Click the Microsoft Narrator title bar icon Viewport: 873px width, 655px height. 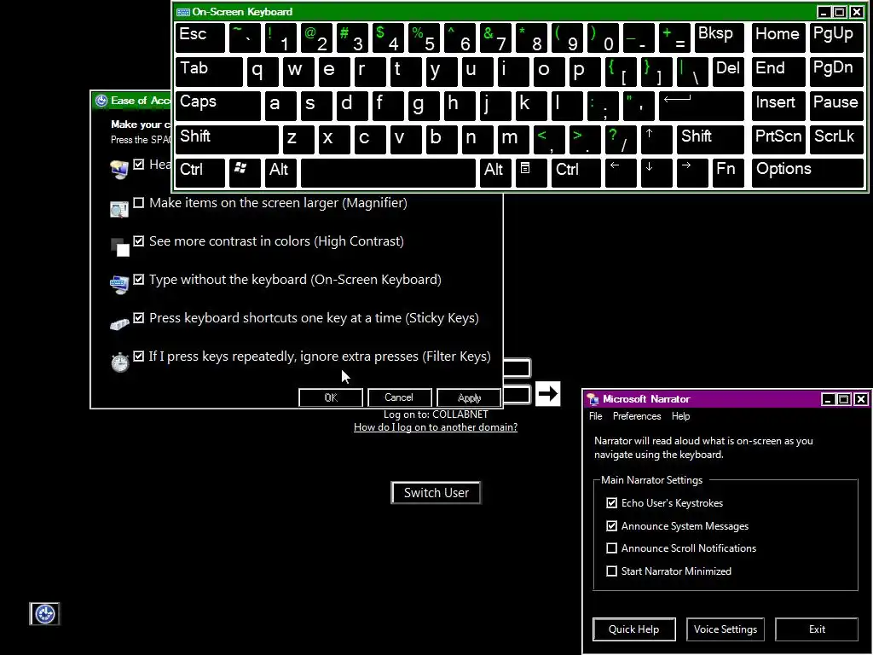click(593, 399)
